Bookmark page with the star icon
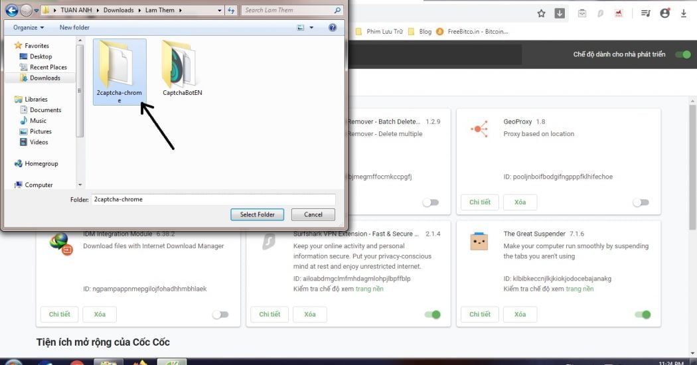This screenshot has width=697, height=365. [x=541, y=13]
